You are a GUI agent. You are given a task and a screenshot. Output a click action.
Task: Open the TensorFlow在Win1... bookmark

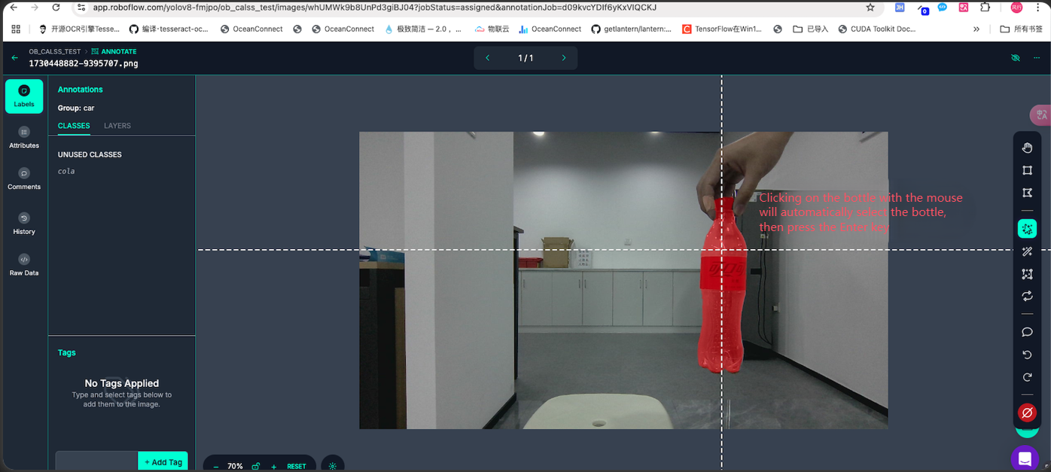click(722, 29)
